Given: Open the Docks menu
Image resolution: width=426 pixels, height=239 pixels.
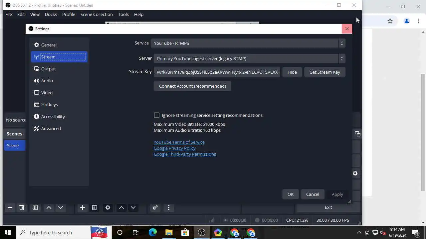Looking at the screenshot, I should (x=51, y=14).
